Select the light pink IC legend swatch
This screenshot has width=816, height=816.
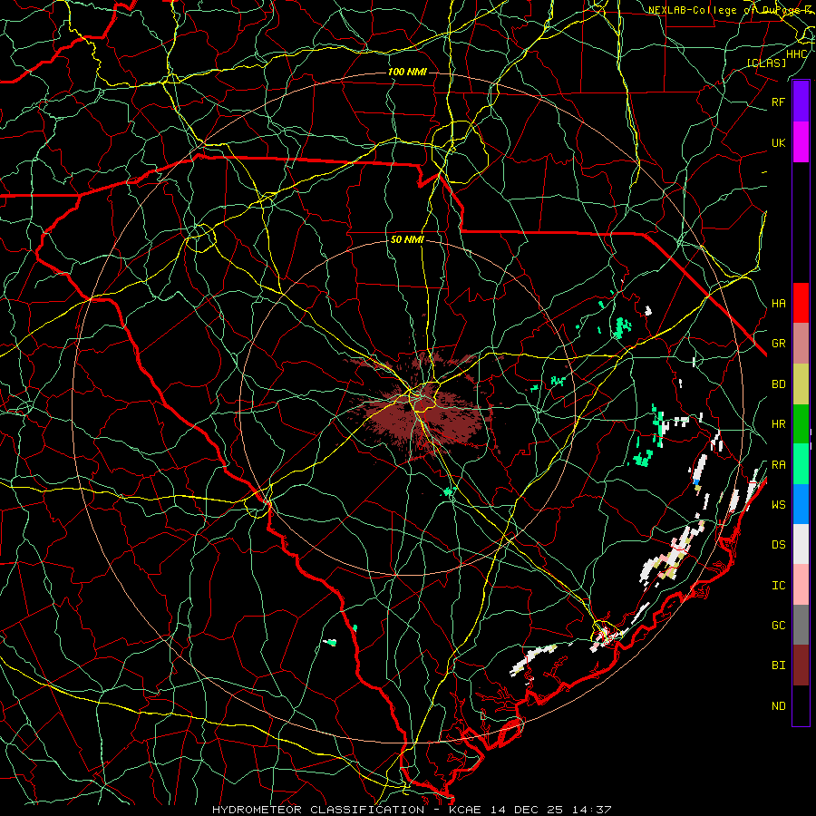801,585
